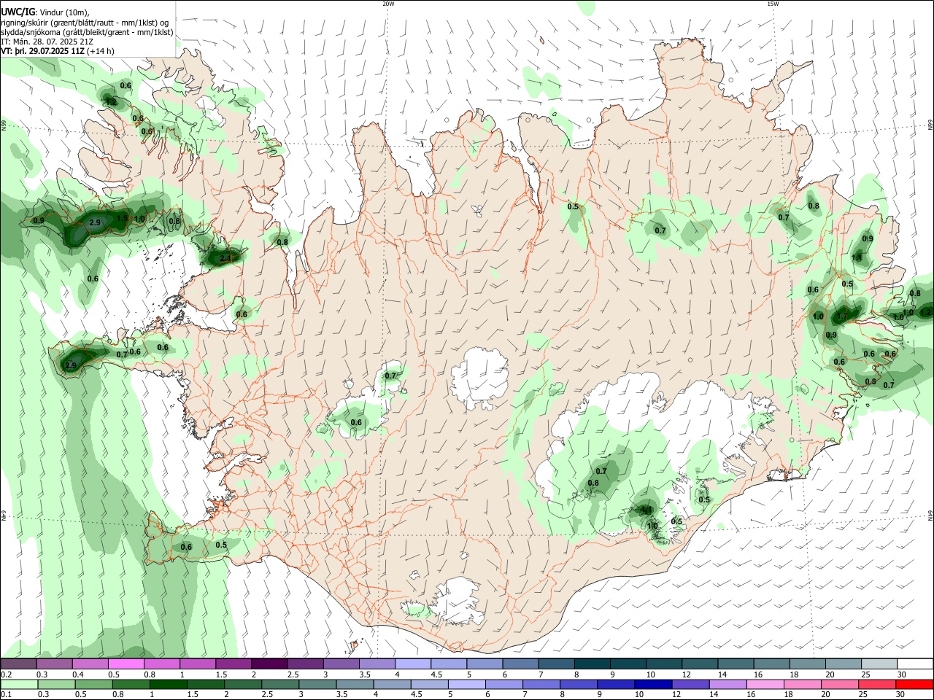
Task: Pick the deep navy 10–12 bottom-row legend swatch
Action: click(x=652, y=685)
